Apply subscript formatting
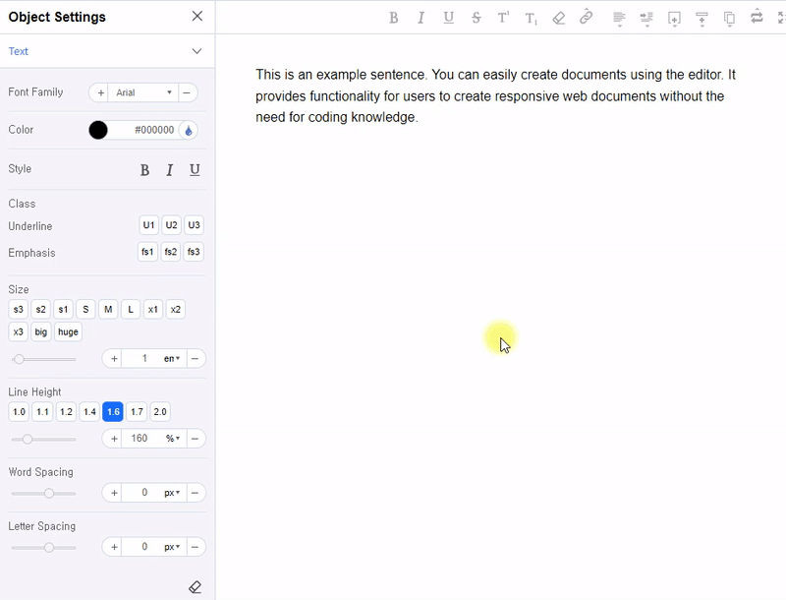The image size is (786, 600). point(531,19)
